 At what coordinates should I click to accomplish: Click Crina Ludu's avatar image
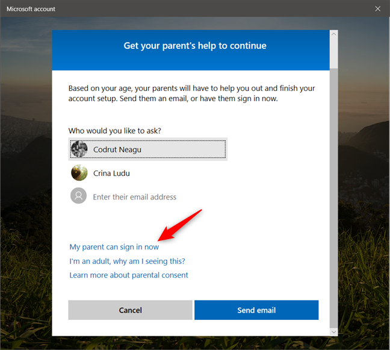coord(79,172)
